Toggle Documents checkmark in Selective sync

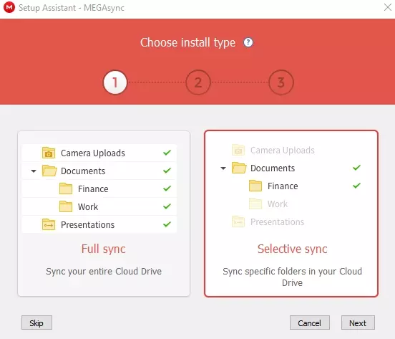(356, 168)
